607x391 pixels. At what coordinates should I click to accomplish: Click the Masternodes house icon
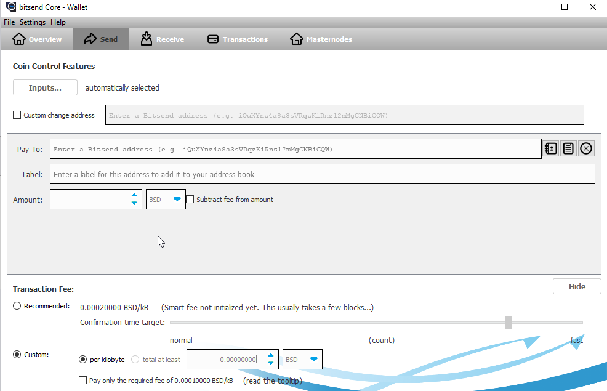297,39
